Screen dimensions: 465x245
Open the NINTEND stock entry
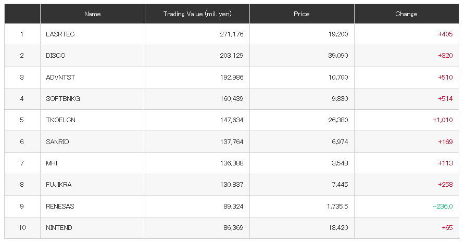(x=59, y=228)
